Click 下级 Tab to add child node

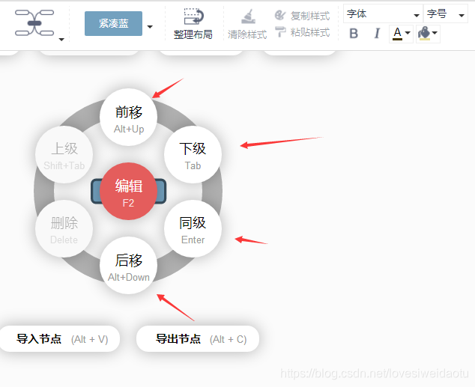tap(193, 154)
